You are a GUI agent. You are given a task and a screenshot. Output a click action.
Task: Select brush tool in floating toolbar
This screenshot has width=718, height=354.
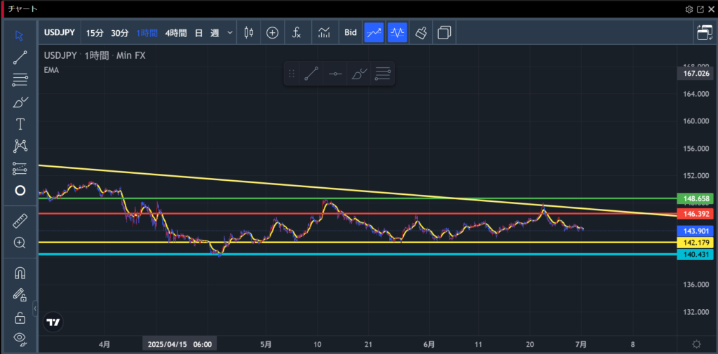[x=359, y=74]
